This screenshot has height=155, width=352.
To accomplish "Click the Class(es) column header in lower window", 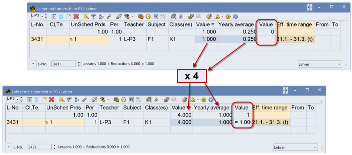I will pyautogui.click(x=156, y=108).
